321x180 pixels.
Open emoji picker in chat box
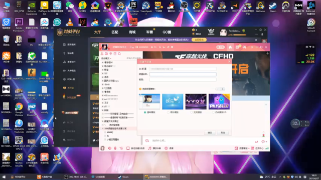click(147, 140)
